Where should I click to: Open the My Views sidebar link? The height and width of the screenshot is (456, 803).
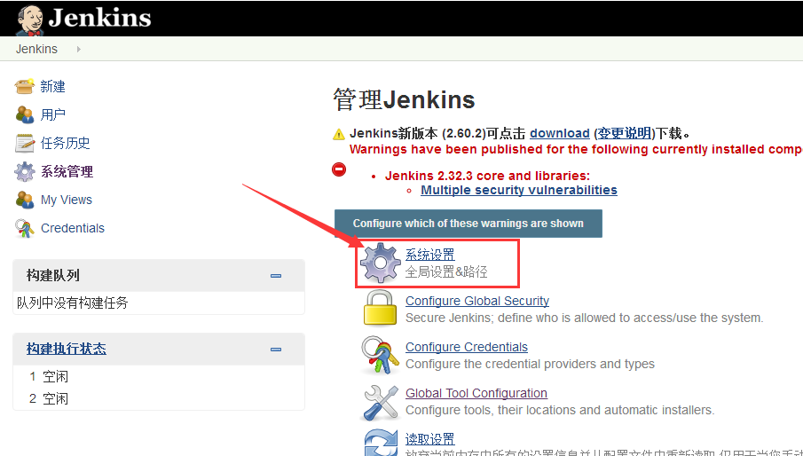[x=67, y=200]
